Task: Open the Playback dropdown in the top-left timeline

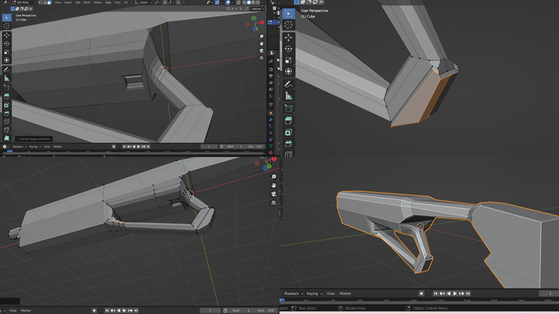Action: point(19,146)
